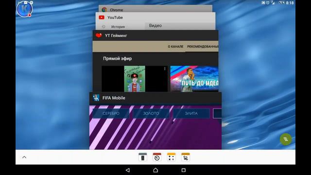Open three-dot menu on first live video
The height and width of the screenshot is (175, 311).
click(165, 69)
